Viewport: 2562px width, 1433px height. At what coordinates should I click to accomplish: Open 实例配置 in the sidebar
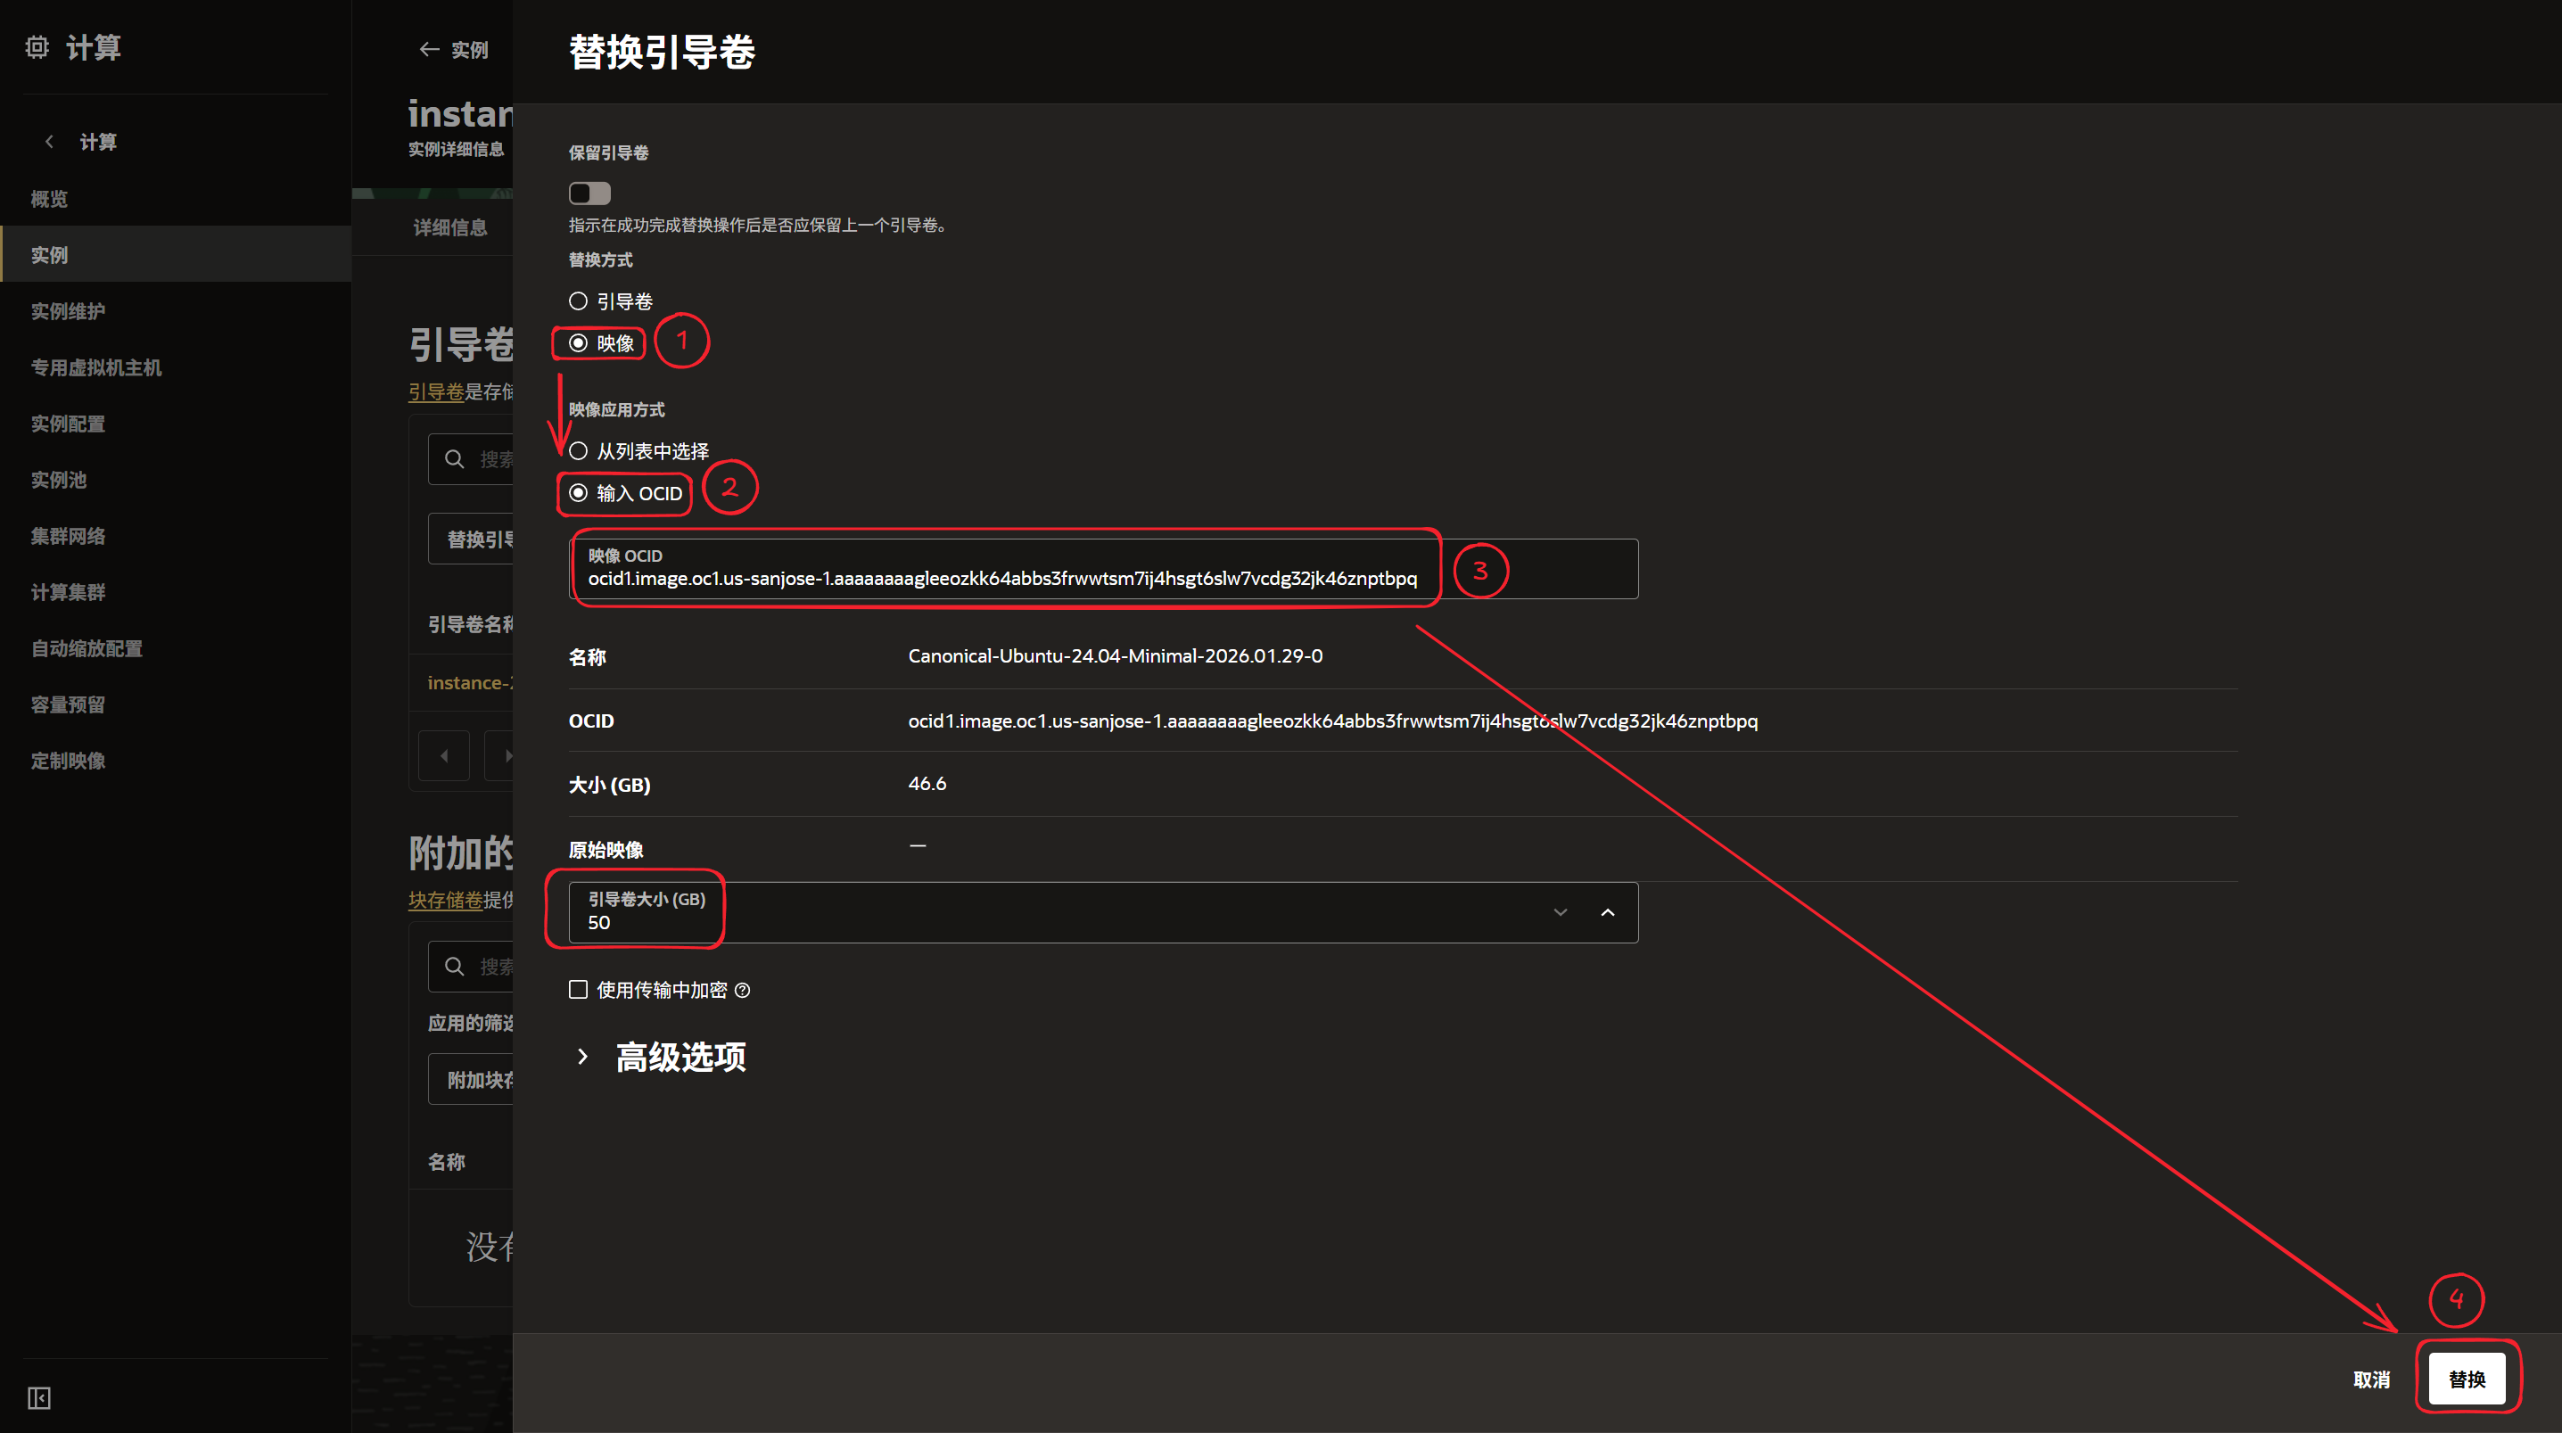(x=68, y=424)
